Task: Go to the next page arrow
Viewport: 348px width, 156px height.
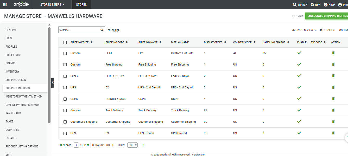Action: pyautogui.click(x=85, y=145)
